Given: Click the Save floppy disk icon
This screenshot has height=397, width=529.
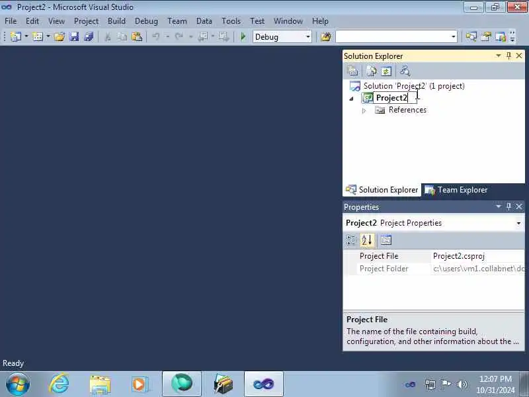Looking at the screenshot, I should point(74,36).
